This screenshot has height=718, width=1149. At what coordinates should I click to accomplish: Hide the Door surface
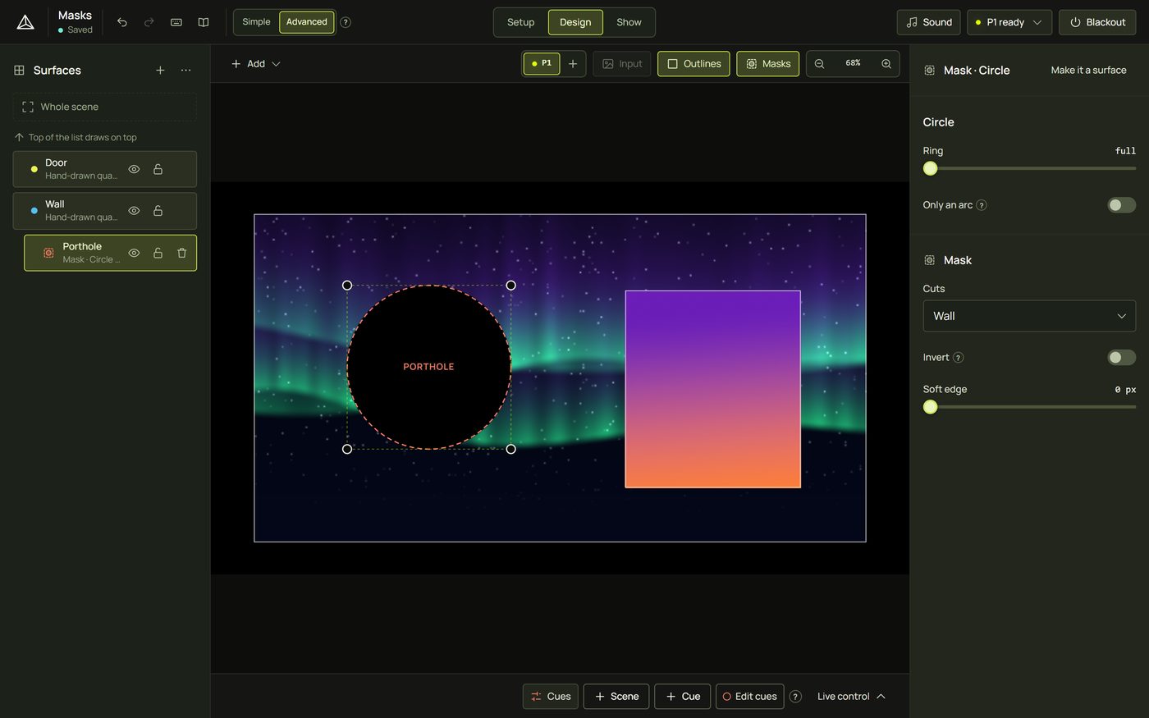[134, 169]
